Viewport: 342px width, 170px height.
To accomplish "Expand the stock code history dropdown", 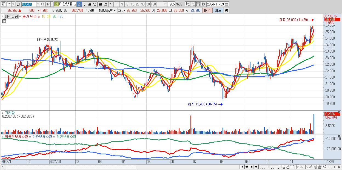I will pyautogui.click(x=38, y=4).
